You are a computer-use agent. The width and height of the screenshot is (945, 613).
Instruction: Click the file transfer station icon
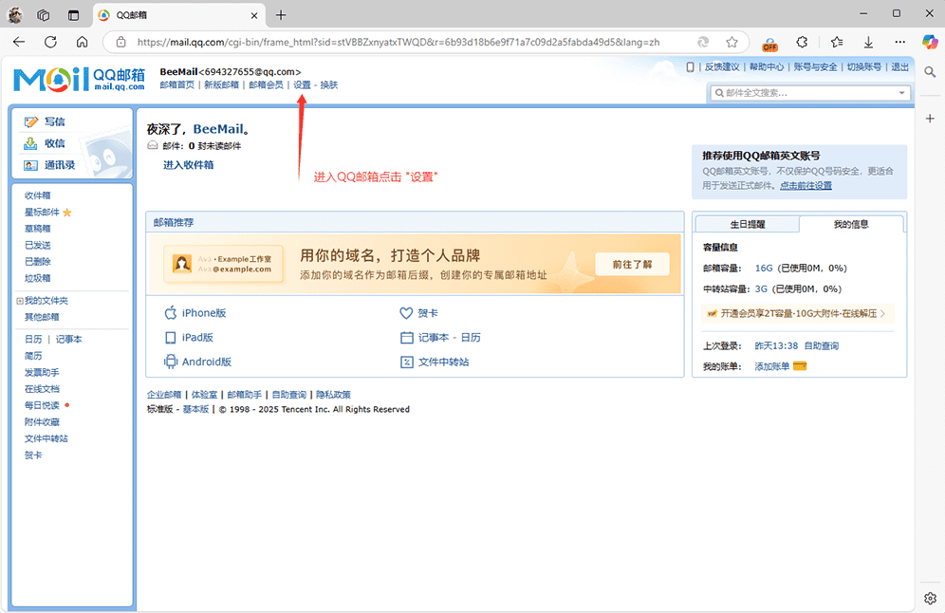pos(407,362)
